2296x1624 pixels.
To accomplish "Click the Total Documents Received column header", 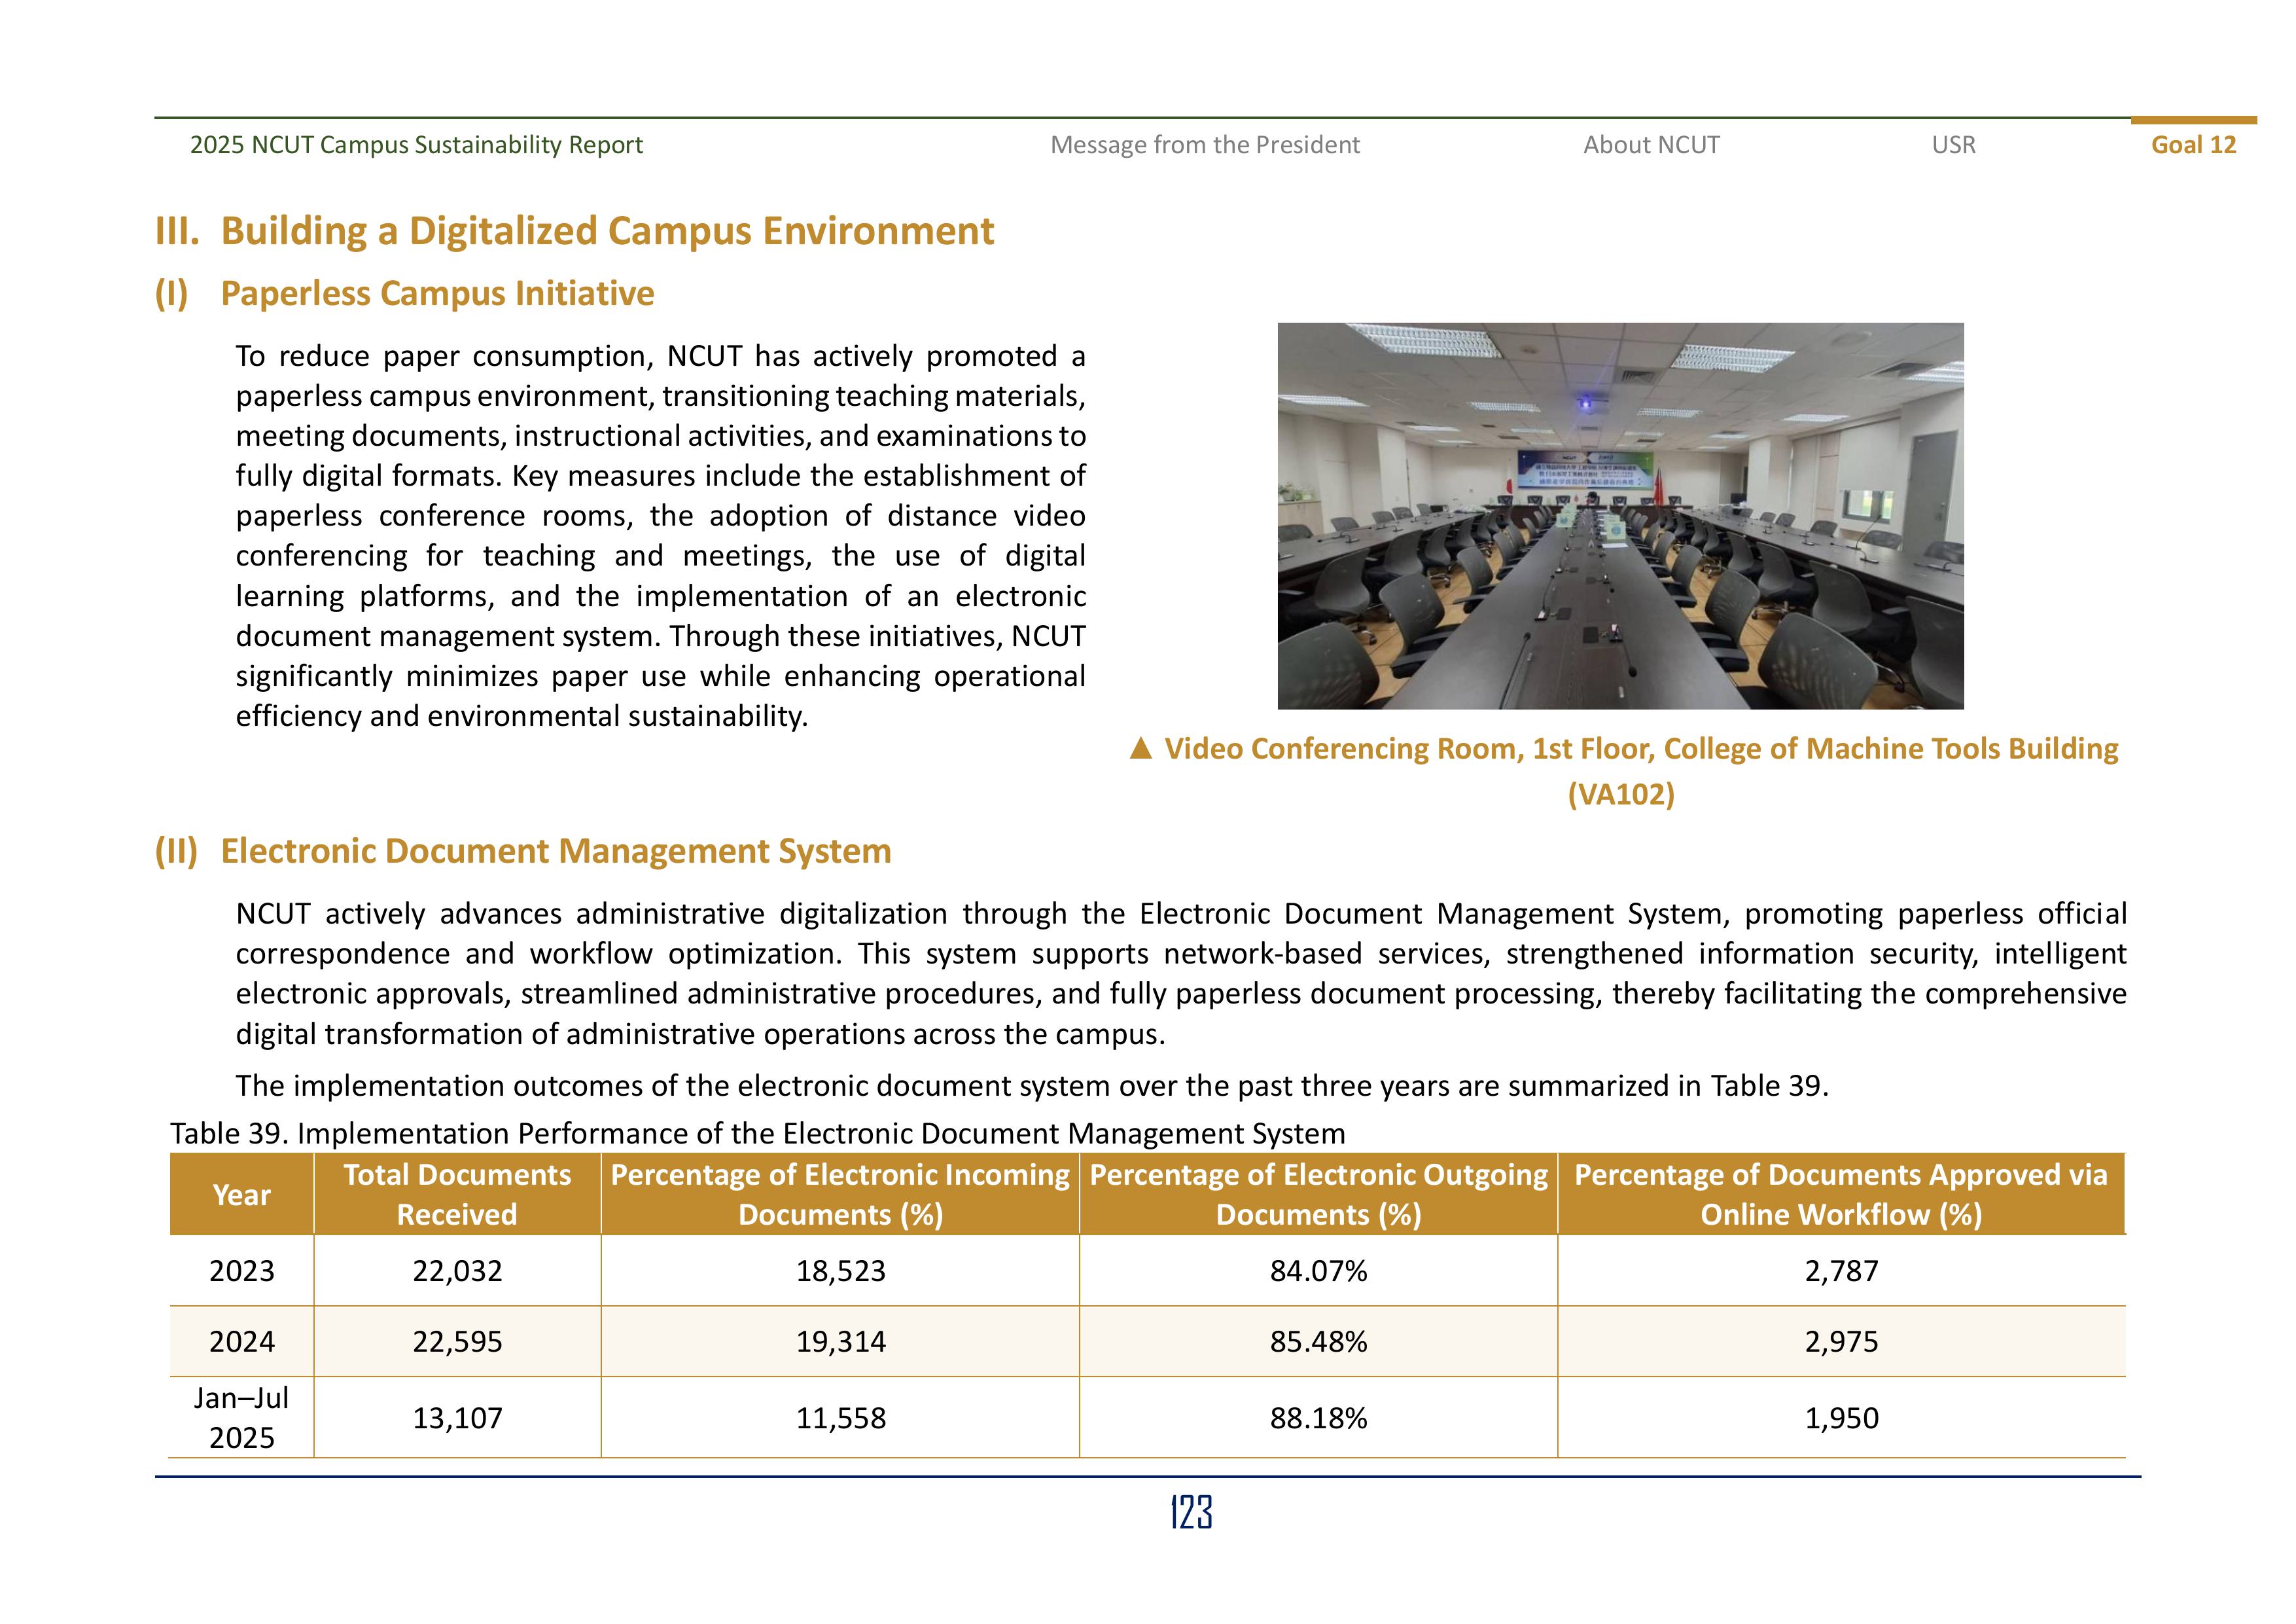I will 457,1195.
